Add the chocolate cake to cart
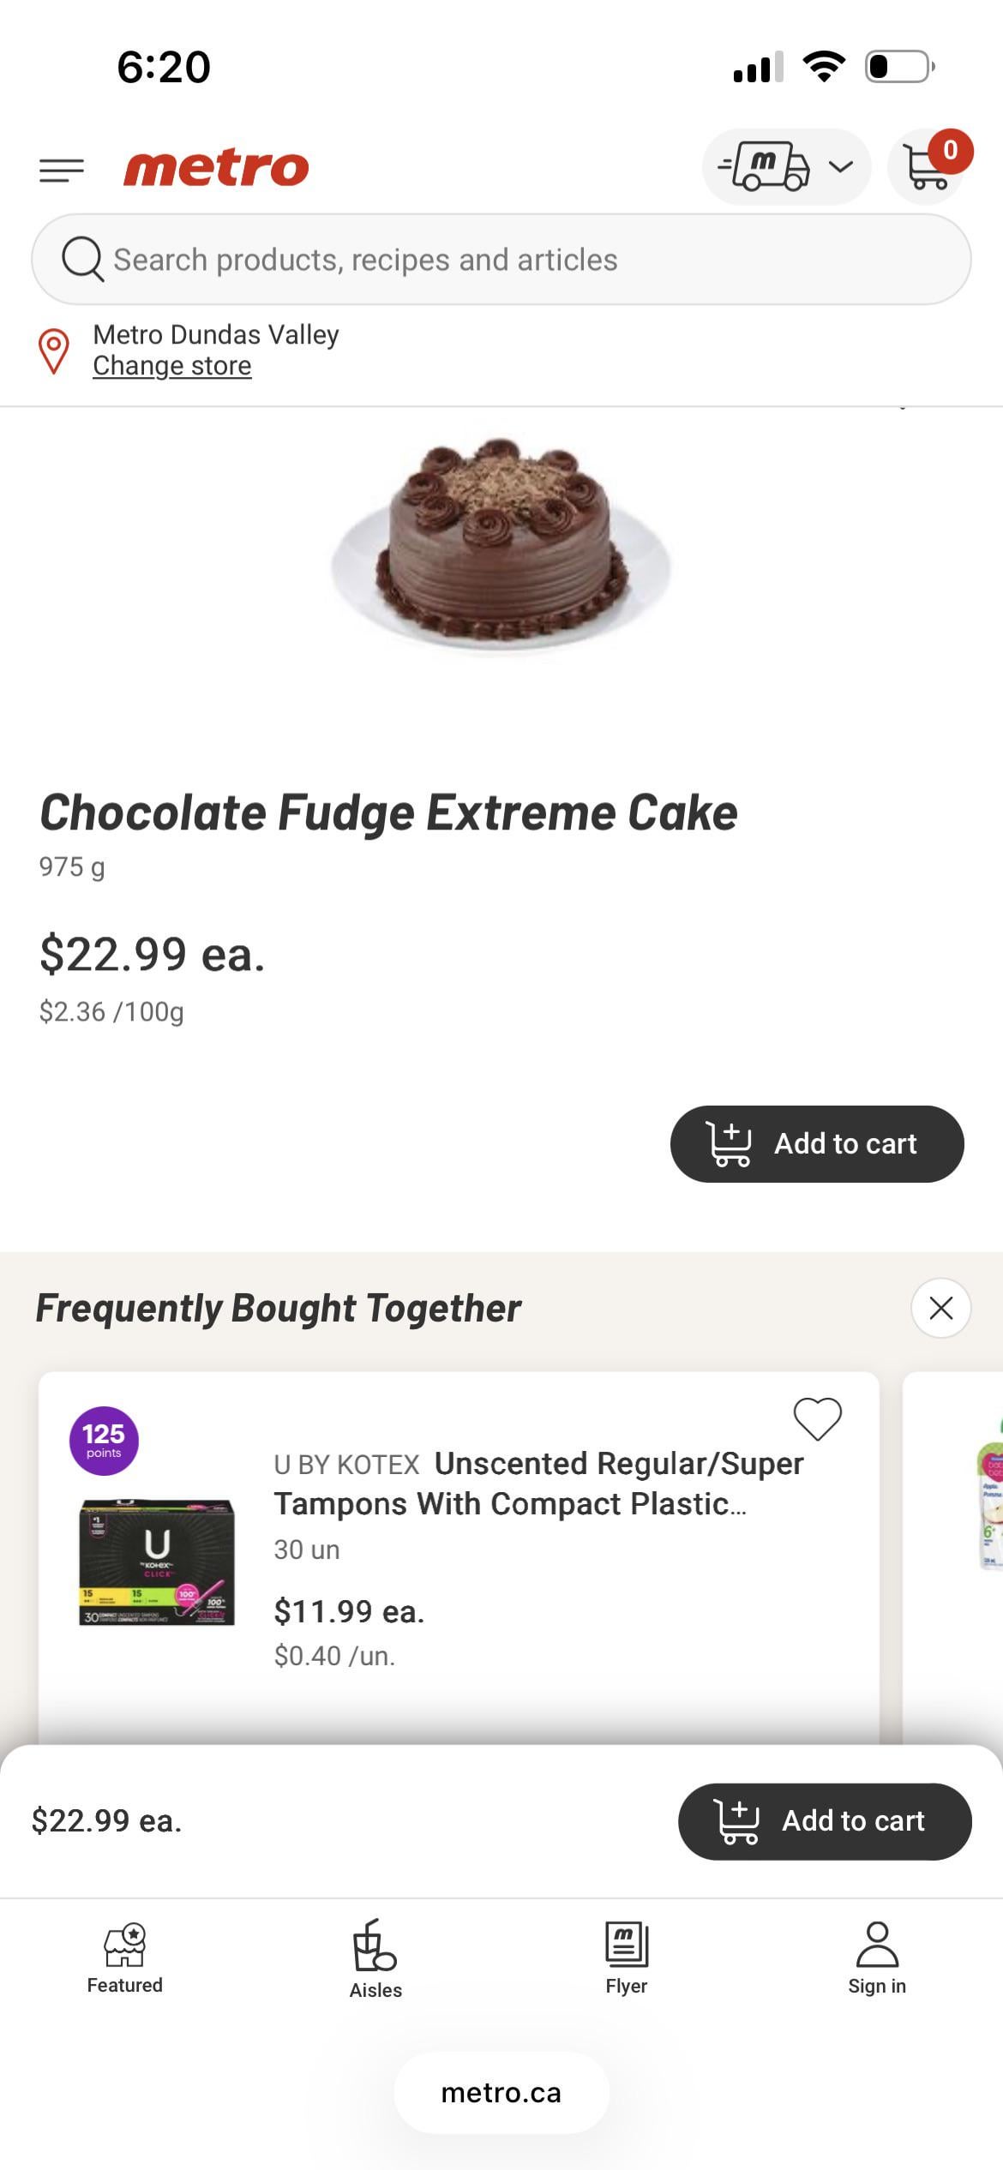This screenshot has width=1003, height=2170. pos(816,1143)
